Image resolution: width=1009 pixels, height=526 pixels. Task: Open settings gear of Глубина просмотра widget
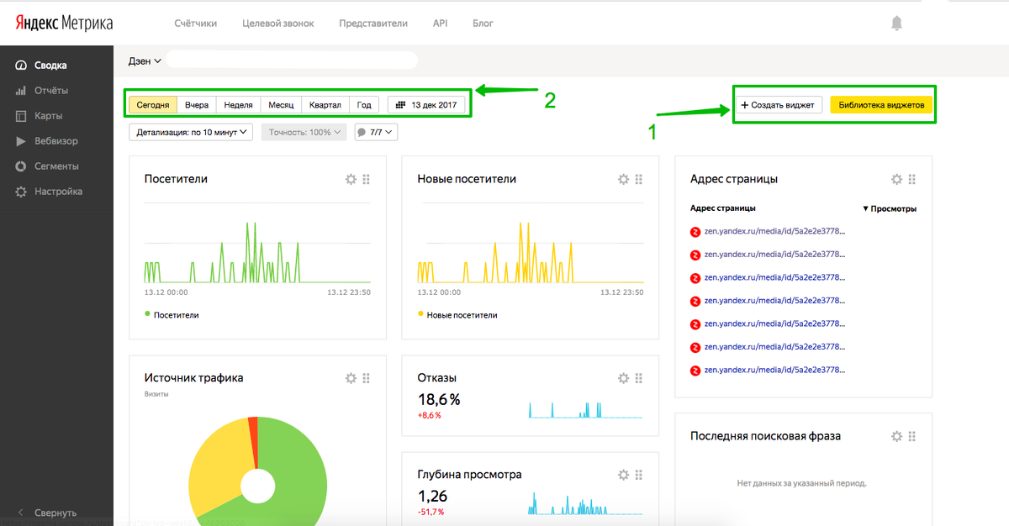tap(624, 475)
